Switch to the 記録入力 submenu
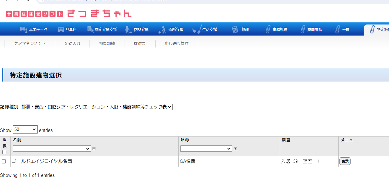The width and height of the screenshot is (389, 187). coord(72,43)
